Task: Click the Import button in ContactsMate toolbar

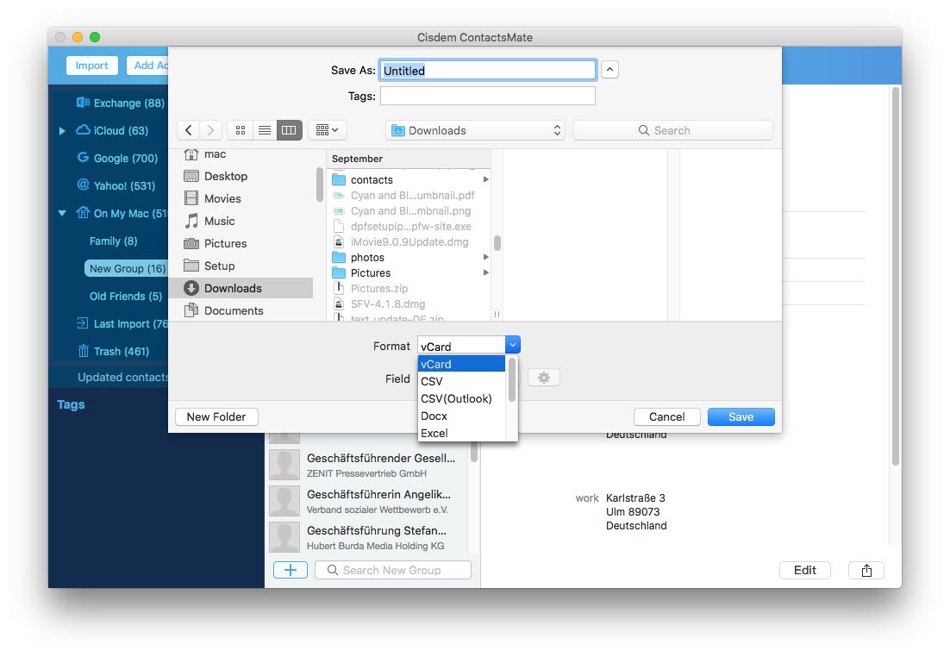Action: pos(91,66)
